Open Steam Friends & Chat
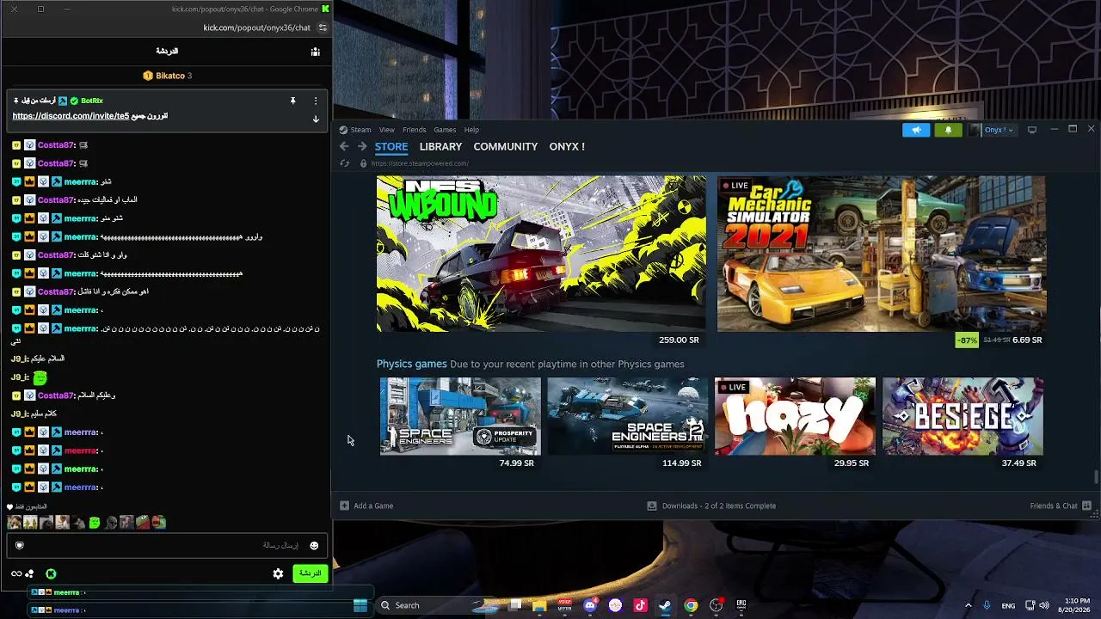The width and height of the screenshot is (1101, 619). pos(1061,506)
